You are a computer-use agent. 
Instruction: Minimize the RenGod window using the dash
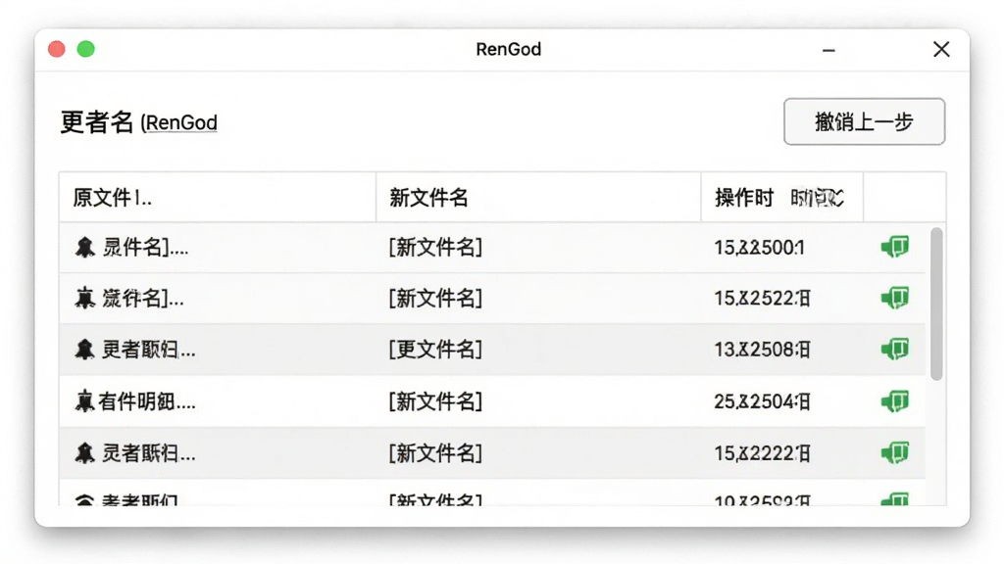point(828,50)
